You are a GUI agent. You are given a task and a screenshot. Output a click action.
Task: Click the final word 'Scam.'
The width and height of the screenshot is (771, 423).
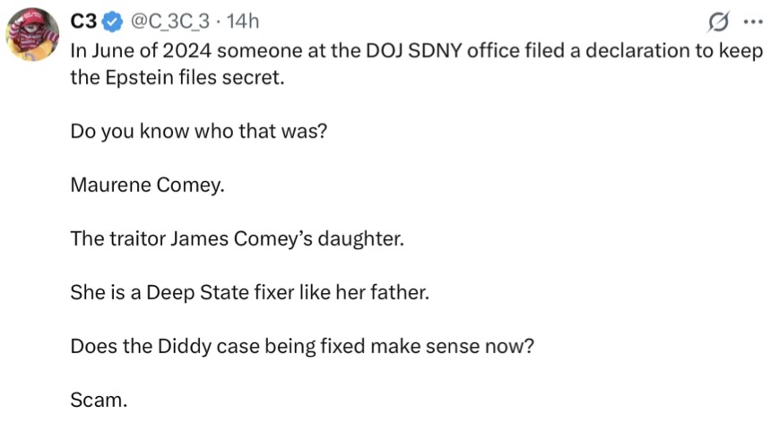(x=99, y=400)
